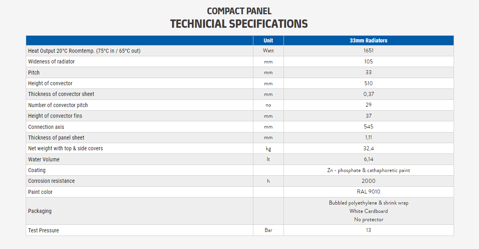
Task: Select the Unit column header
Action: tap(268, 40)
